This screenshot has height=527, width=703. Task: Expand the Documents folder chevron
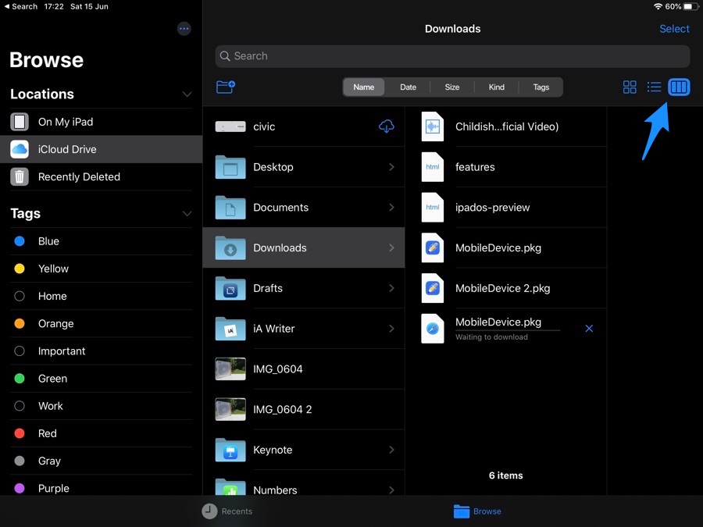(x=391, y=208)
